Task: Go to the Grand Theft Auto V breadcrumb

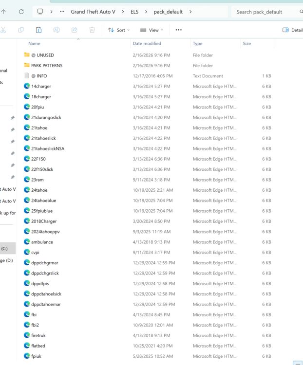Action: point(93,12)
